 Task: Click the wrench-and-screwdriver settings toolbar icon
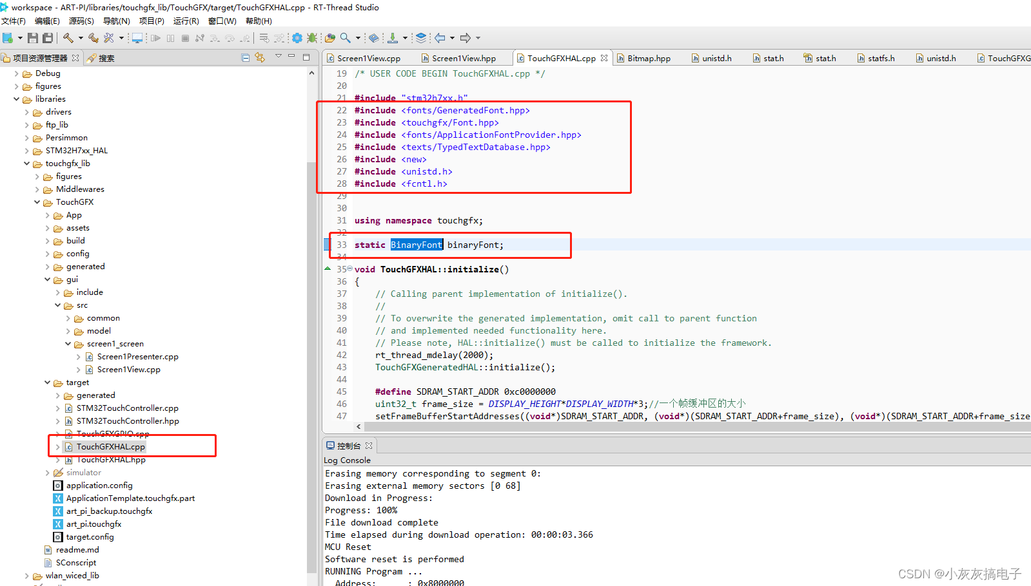click(108, 38)
